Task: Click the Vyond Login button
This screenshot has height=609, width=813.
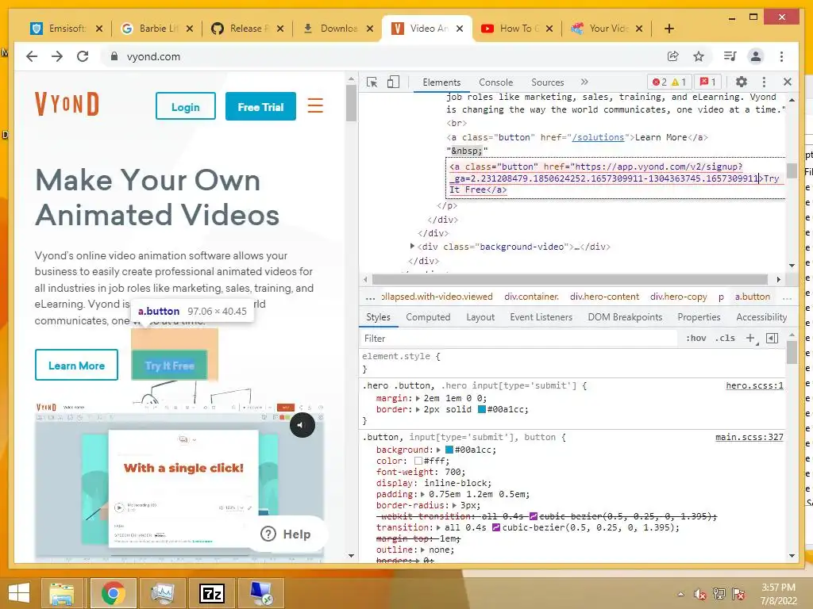Action: (186, 106)
